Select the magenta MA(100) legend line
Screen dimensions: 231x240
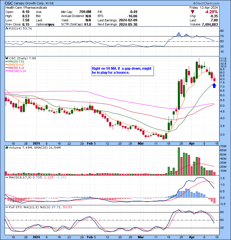click(7, 71)
